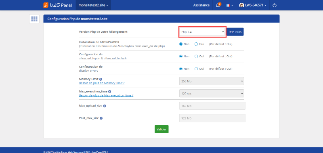Screen dimensions: 323x153
Task: Click the Max_upload_size info icon
Action: pos(105,106)
